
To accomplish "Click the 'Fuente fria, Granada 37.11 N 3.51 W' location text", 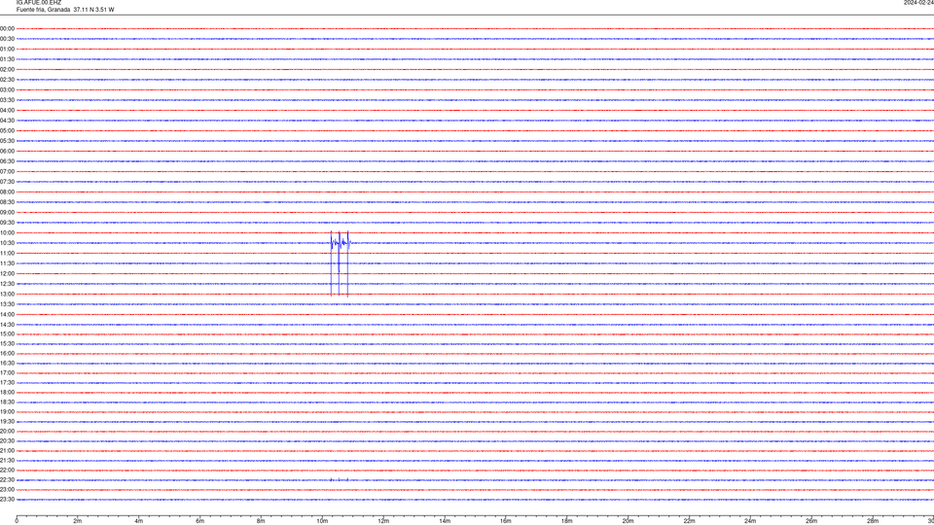I will [x=65, y=10].
